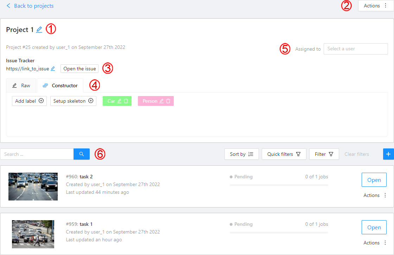The width and height of the screenshot is (394, 255).
Task: Open the 'Select a user' assignee dropdown
Action: tap(355, 49)
